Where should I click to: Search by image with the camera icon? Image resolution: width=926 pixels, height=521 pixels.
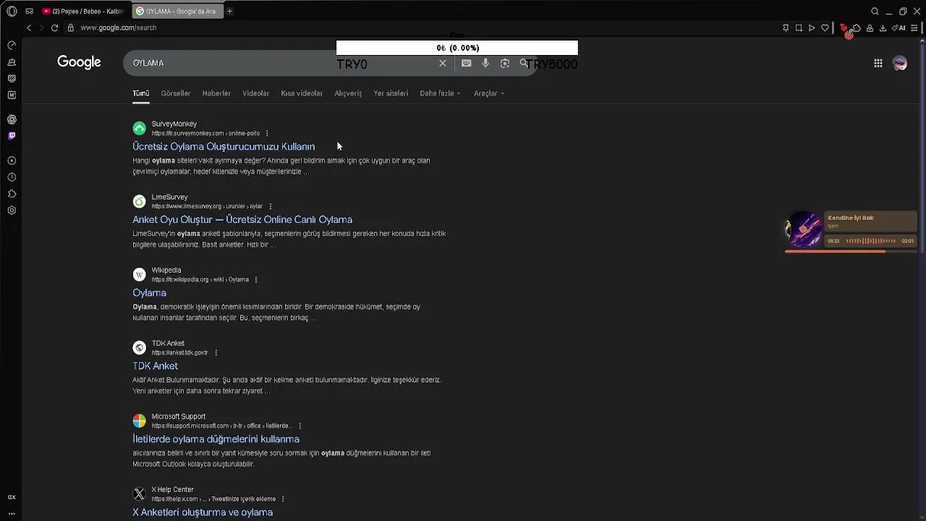point(505,63)
